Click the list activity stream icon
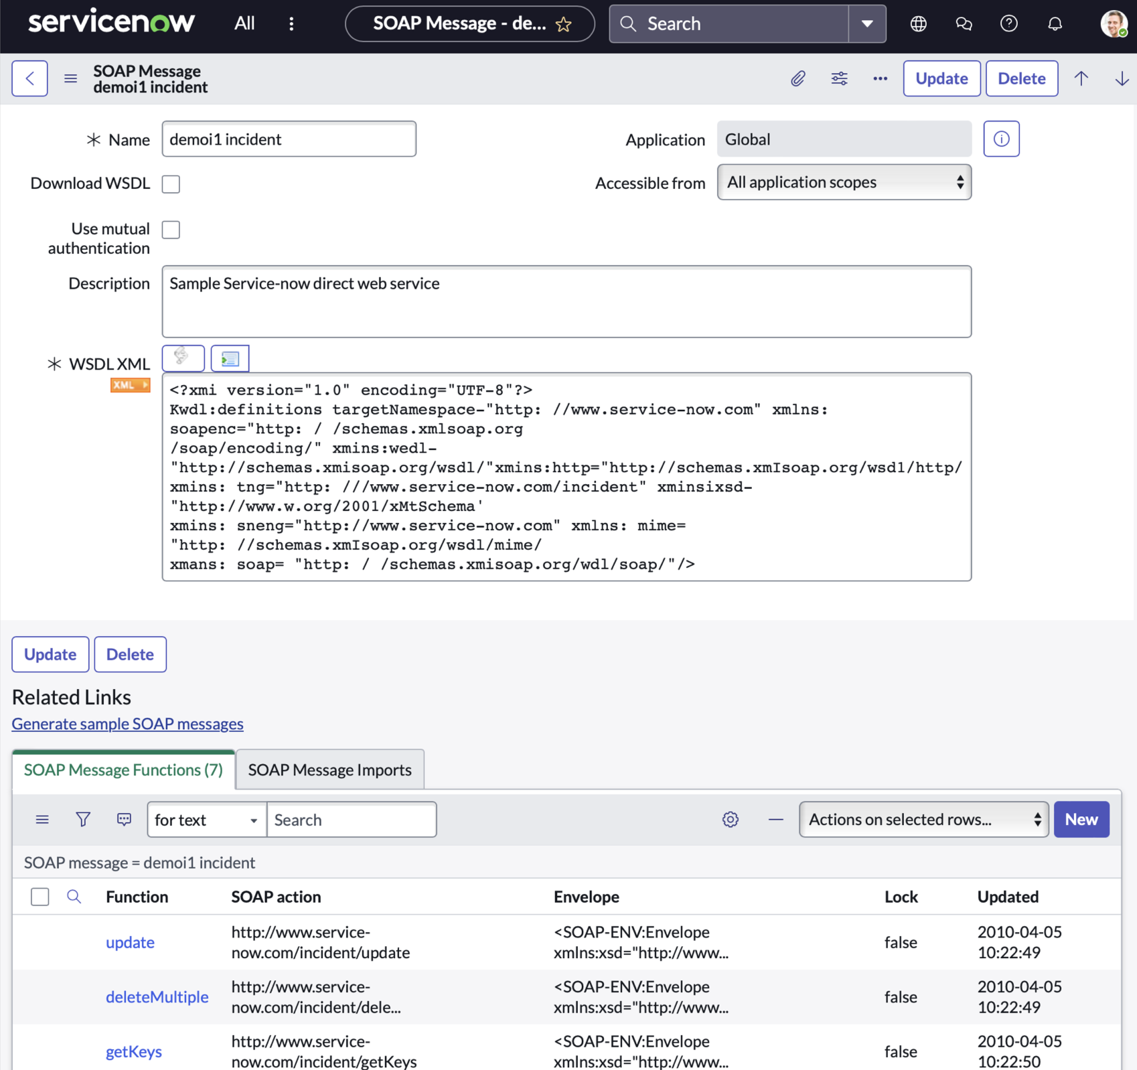The height and width of the screenshot is (1070, 1137). point(124,820)
